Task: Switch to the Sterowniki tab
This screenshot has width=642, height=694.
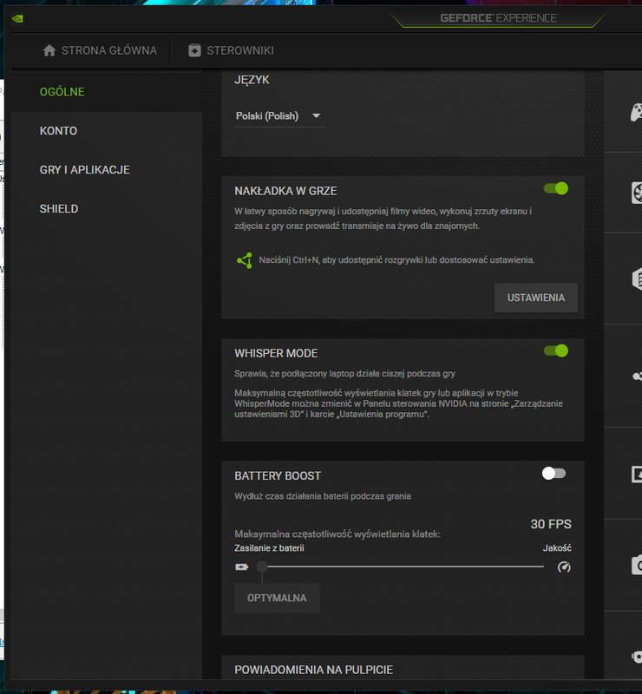Action: (231, 50)
